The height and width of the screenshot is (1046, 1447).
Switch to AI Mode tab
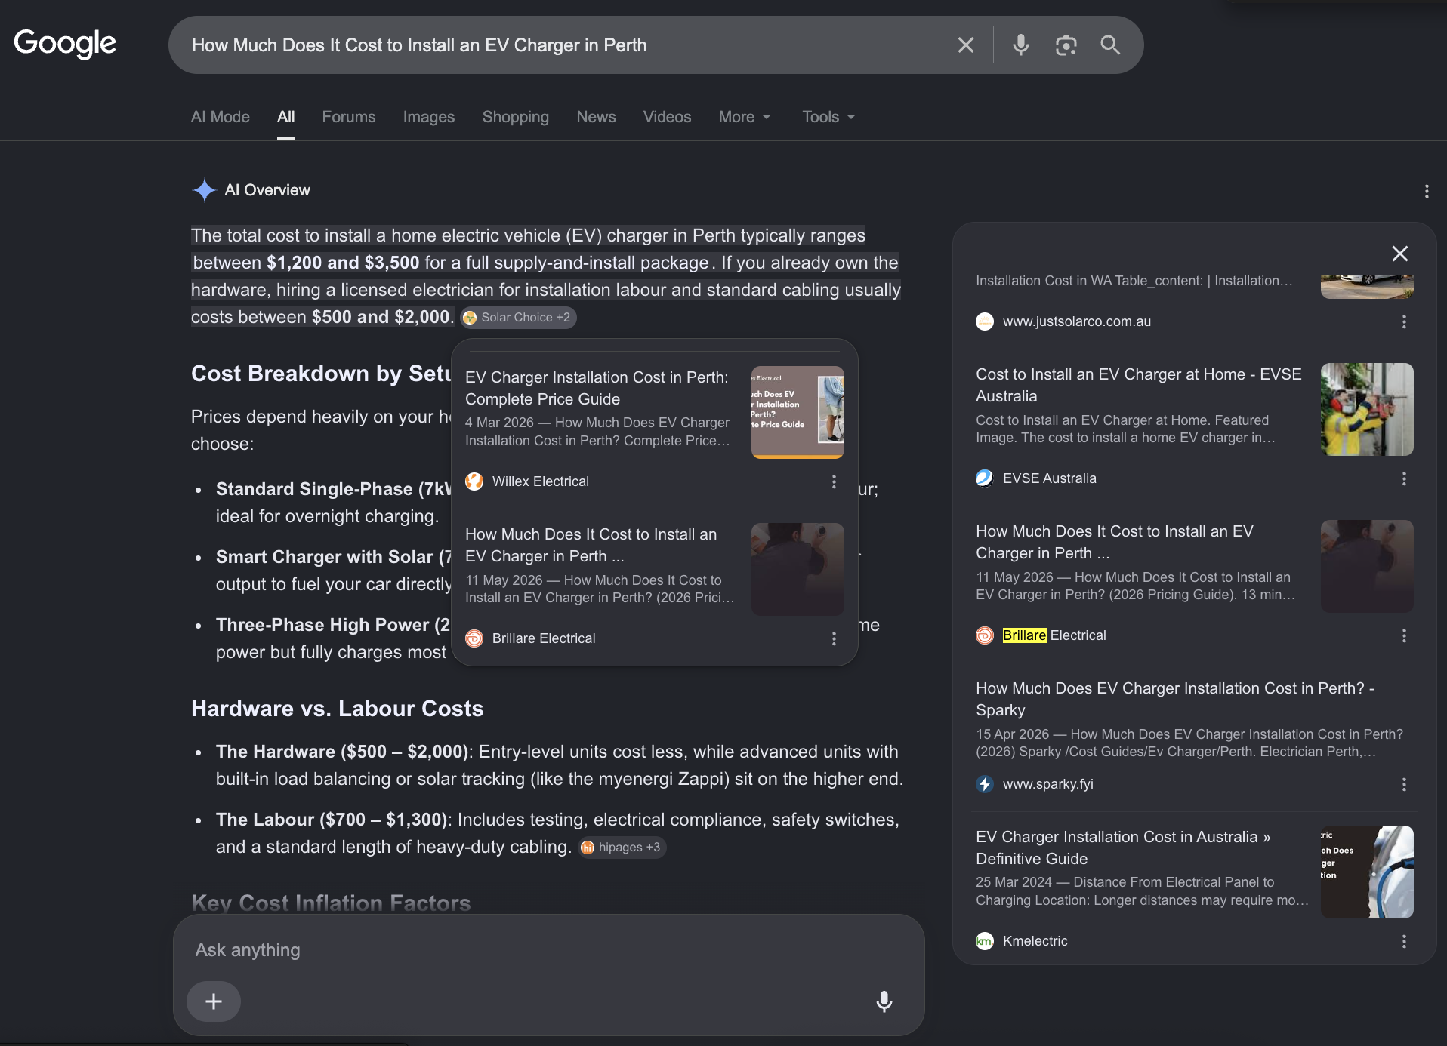pos(220,117)
